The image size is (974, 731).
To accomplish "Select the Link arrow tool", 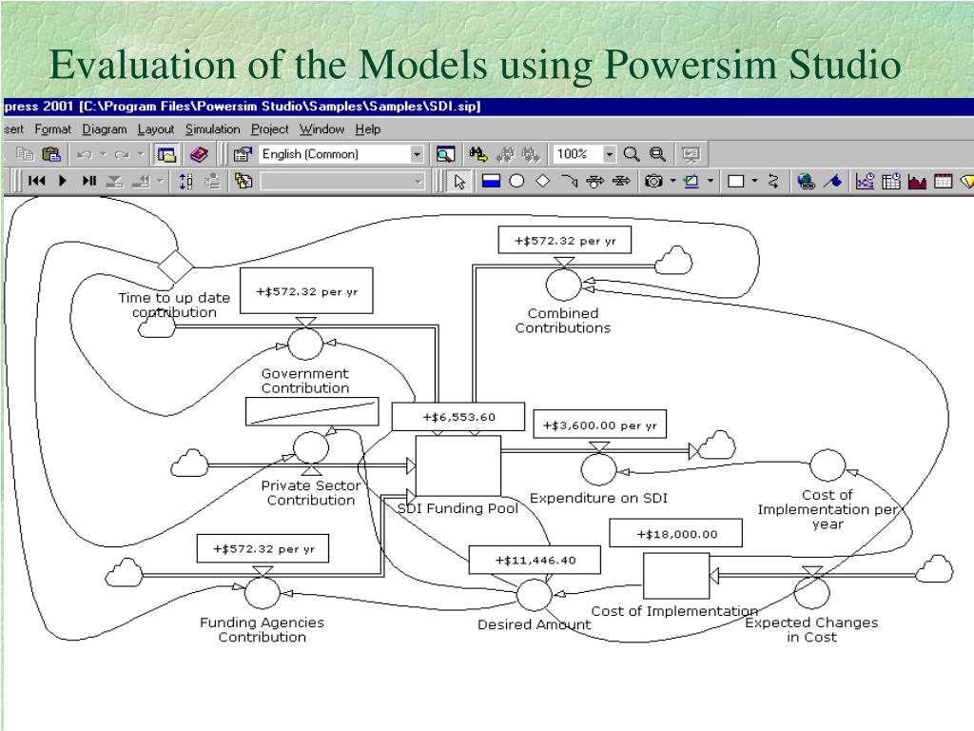I will coord(569,181).
